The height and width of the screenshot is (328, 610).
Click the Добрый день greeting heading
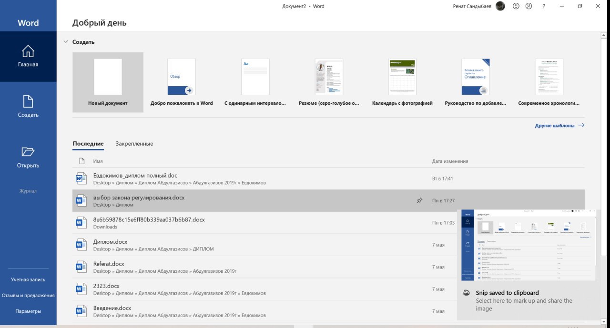pos(100,23)
